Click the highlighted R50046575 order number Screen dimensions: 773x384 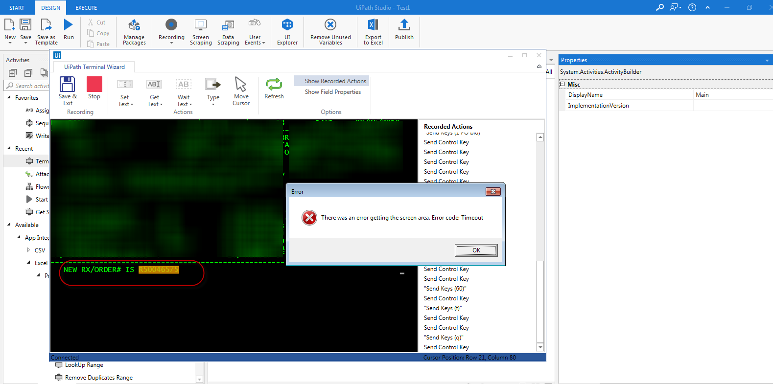pyautogui.click(x=159, y=270)
